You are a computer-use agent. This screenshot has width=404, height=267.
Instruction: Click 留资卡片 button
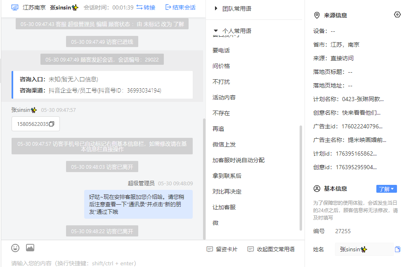coord(222,249)
